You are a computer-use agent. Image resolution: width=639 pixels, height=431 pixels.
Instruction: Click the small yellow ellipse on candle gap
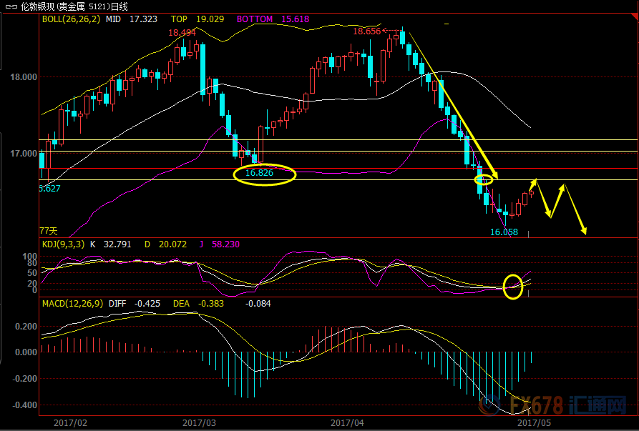(x=484, y=179)
